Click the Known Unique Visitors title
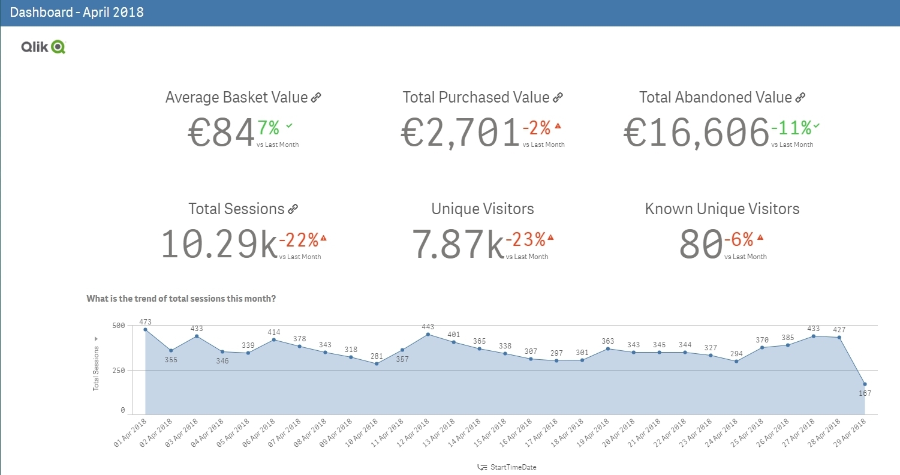The width and height of the screenshot is (900, 475). (723, 209)
